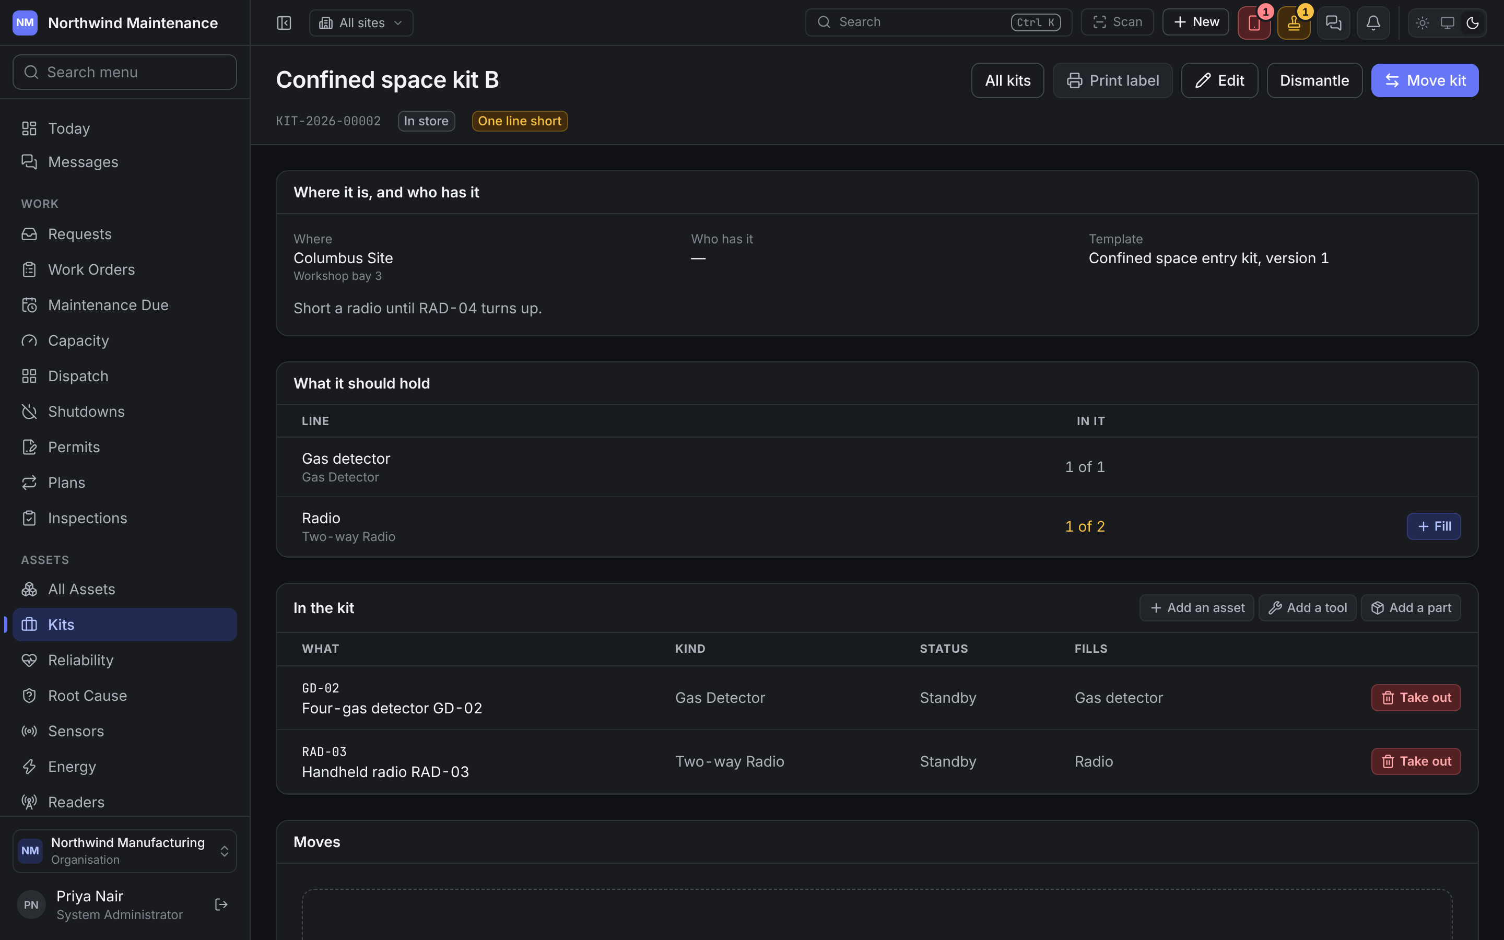Open the amber approvals stamp icon
Screen dimensions: 1504x940
coord(1294,23)
